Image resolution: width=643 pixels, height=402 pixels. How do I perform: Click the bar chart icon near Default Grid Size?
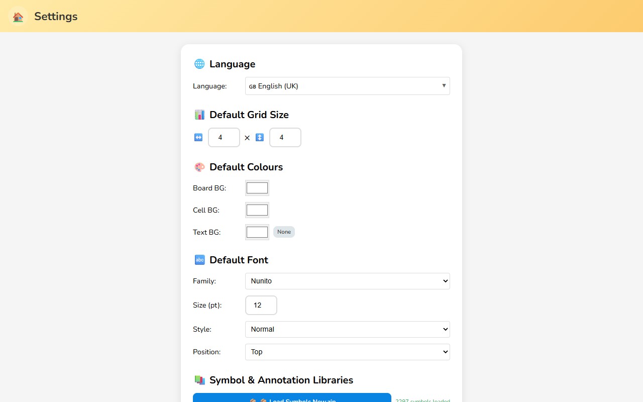[x=199, y=115]
